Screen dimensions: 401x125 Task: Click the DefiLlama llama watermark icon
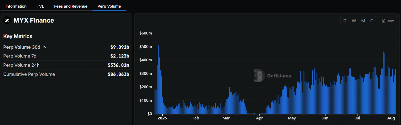pyautogui.click(x=259, y=76)
